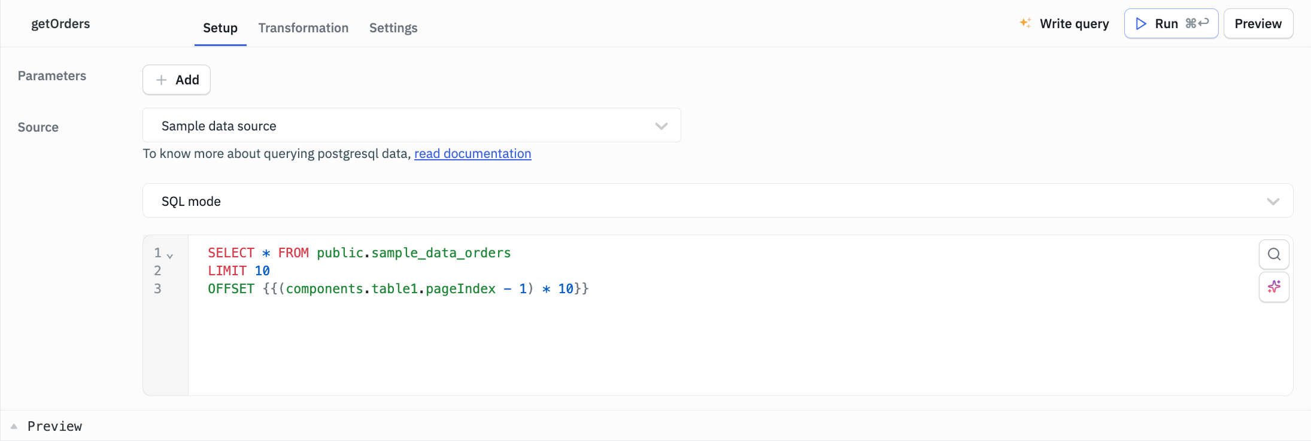The width and height of the screenshot is (1311, 441).
Task: Click the Preview label in bottom panel
Action: click(54, 426)
